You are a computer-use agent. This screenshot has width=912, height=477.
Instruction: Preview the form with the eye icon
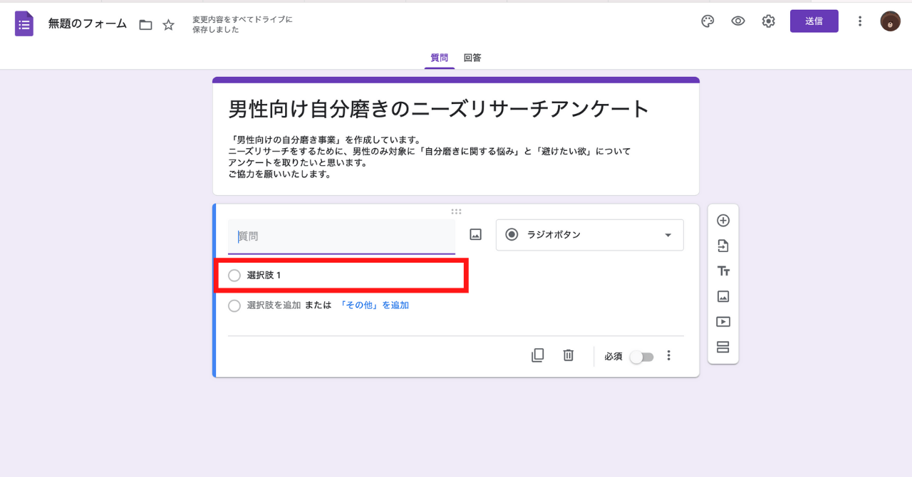click(x=737, y=21)
